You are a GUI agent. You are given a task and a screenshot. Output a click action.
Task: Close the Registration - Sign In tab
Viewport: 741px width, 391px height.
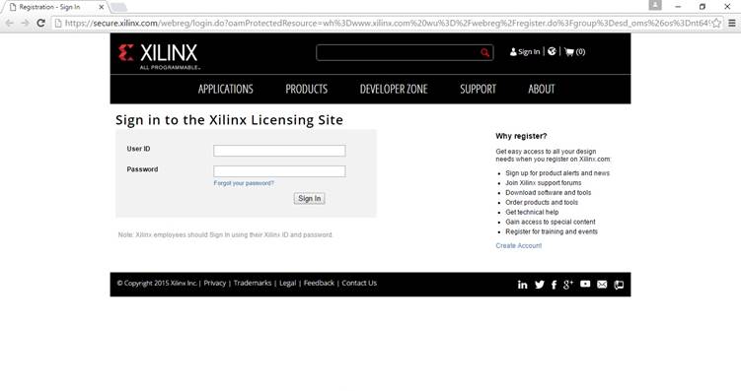(101, 7)
